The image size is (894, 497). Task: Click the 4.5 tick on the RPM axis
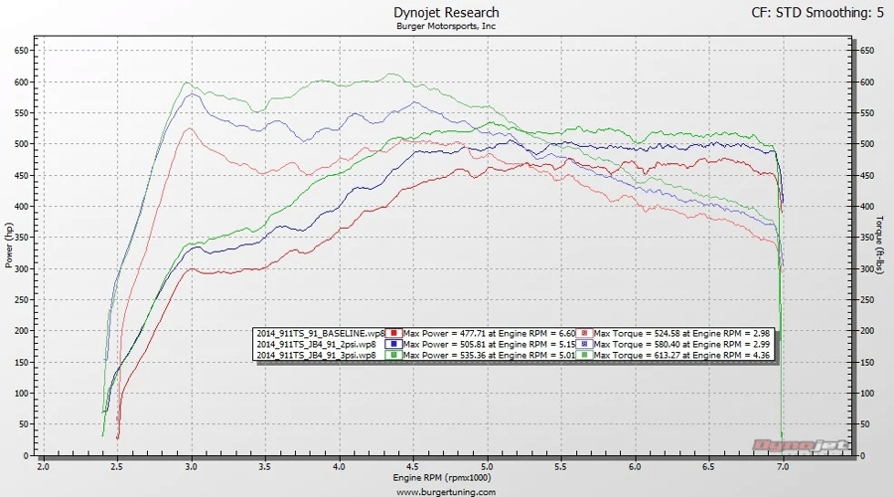click(x=413, y=466)
